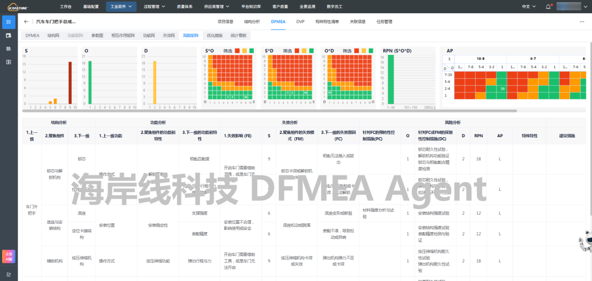Toggle red filter swatch in O*D chart
This screenshot has width=592, height=281.
357,50
